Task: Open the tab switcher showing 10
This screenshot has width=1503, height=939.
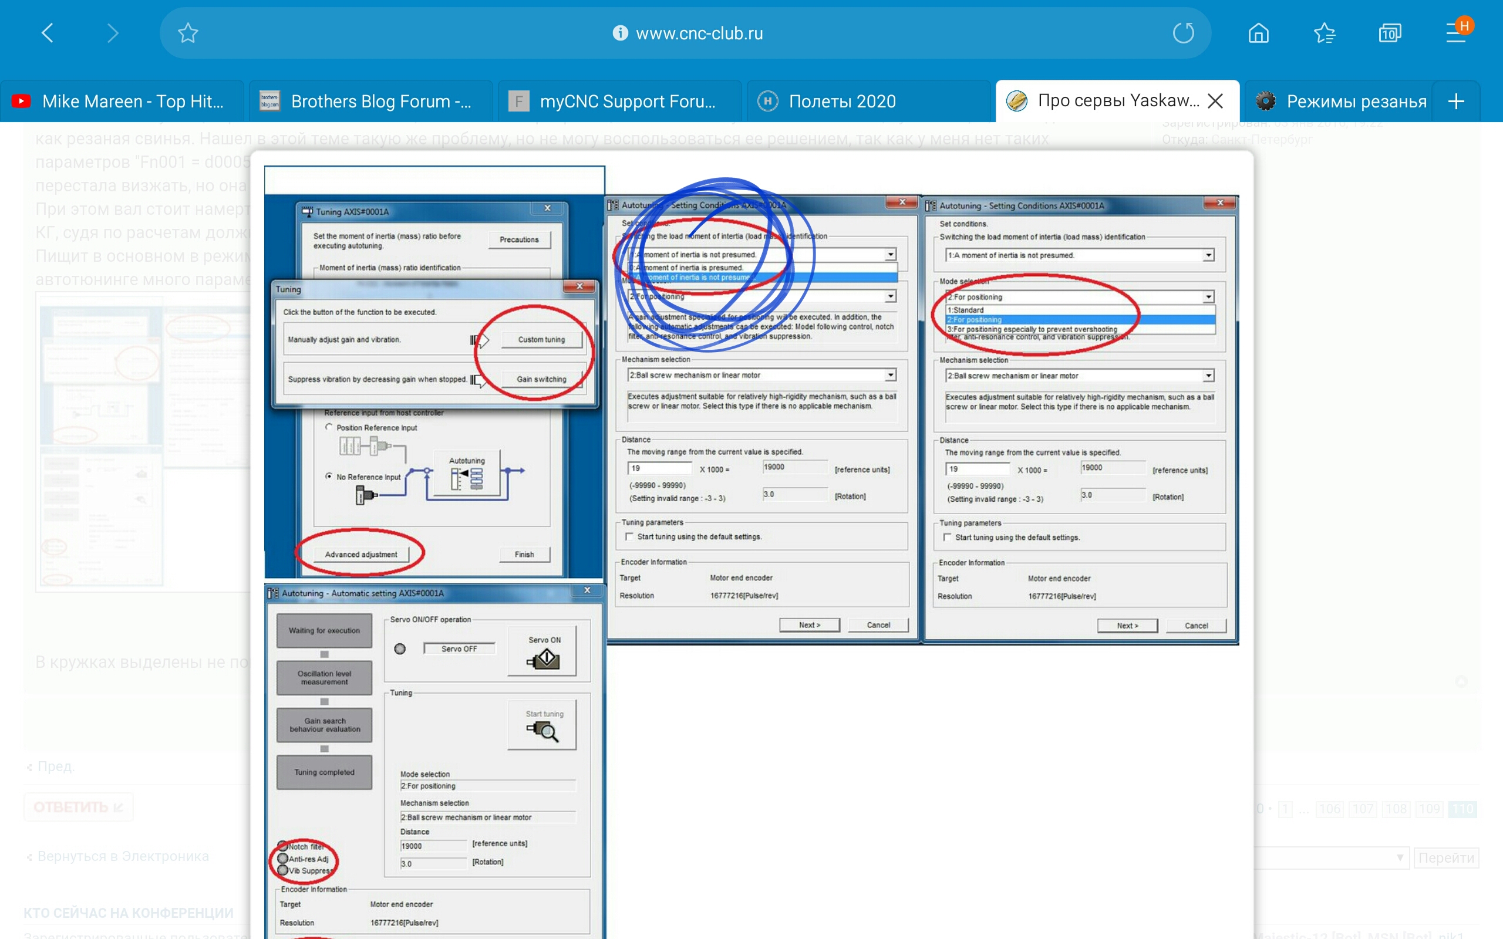Action: tap(1389, 32)
